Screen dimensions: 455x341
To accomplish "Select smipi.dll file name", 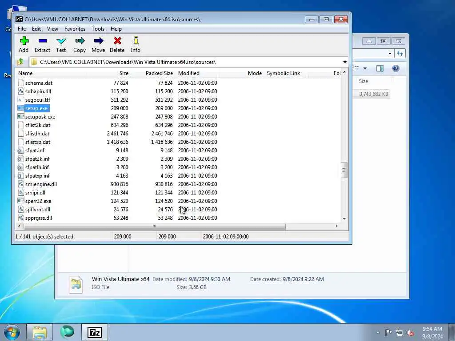I will click(35, 193).
